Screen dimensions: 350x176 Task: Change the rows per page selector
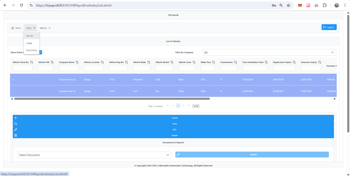(x=196, y=106)
